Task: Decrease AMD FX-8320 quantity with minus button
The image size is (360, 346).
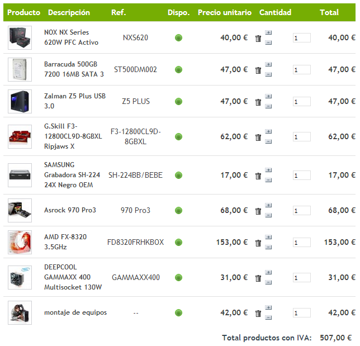Action: click(x=268, y=247)
